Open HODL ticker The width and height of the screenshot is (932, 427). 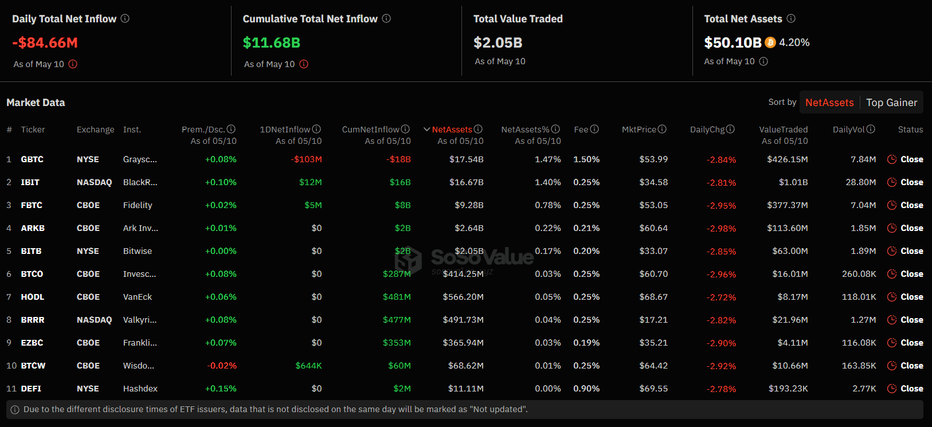coord(33,297)
